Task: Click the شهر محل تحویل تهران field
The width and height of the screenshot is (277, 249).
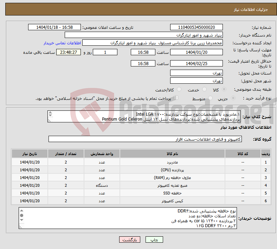Action: click(x=196, y=81)
